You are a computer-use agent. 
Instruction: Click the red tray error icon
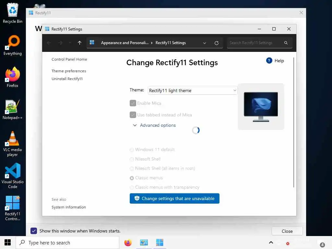coord(288,244)
